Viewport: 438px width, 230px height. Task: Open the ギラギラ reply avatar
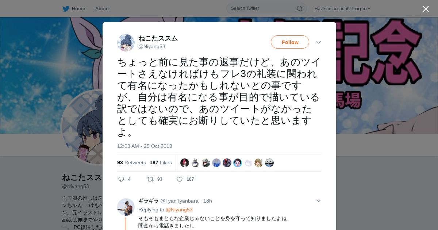126,207
